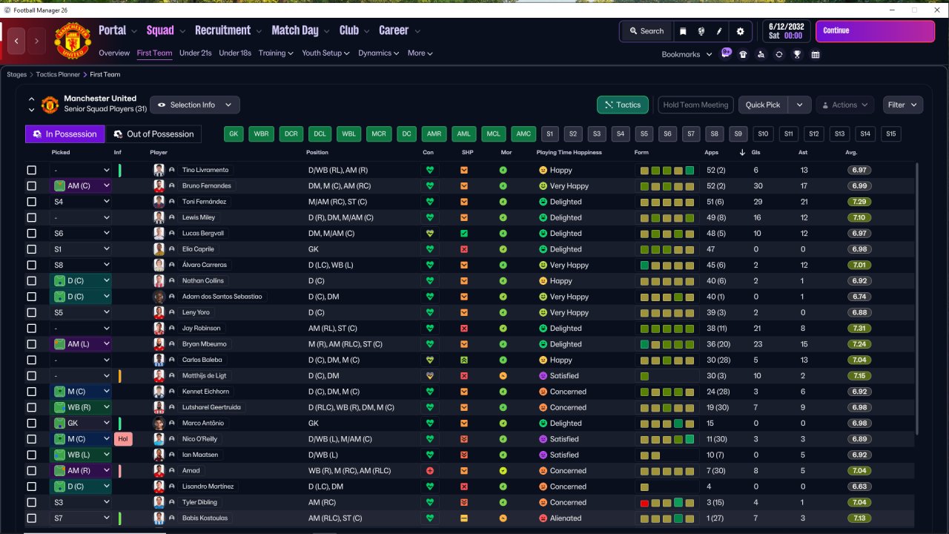The height and width of the screenshot is (534, 949).
Task: Open the calendar icon in the bookmarks bar
Action: pos(816,54)
